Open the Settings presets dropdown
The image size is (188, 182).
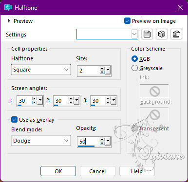[x=107, y=34]
